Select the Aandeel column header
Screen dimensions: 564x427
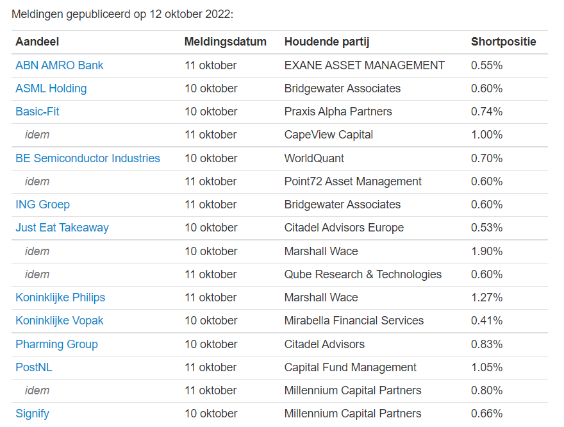[37, 42]
